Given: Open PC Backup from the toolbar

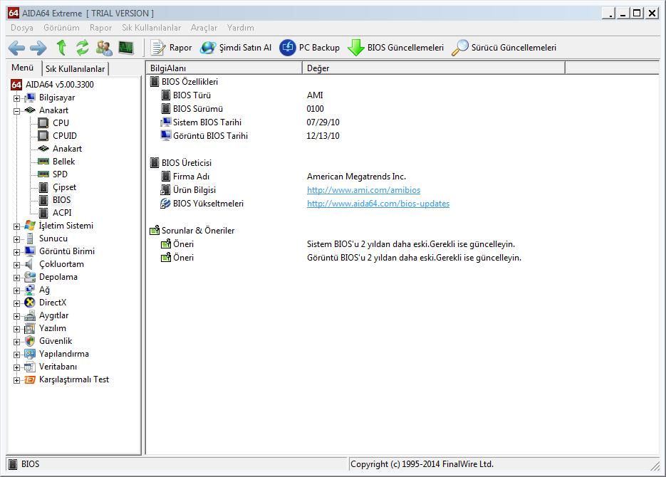Looking at the screenshot, I should [310, 48].
